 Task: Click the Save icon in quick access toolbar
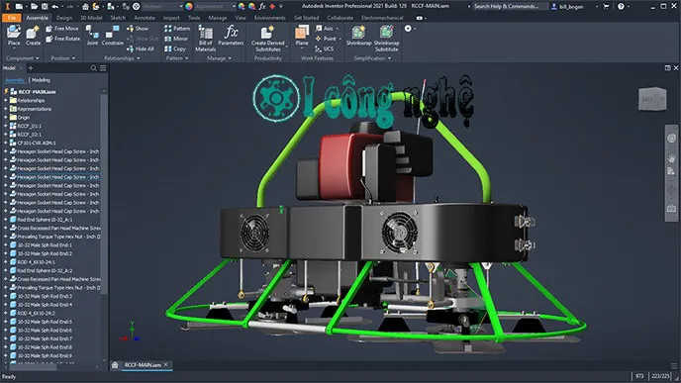(45, 7)
